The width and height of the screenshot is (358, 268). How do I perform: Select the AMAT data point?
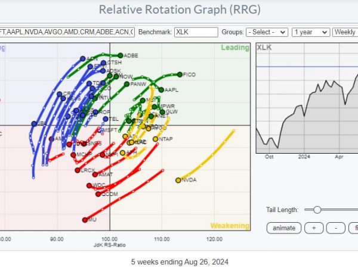pos(95,174)
